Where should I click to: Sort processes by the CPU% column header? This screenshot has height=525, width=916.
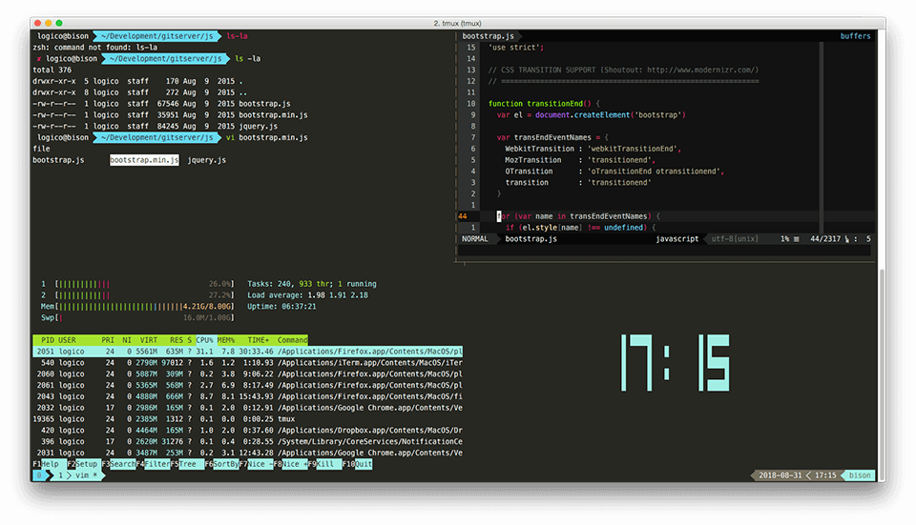tap(205, 340)
